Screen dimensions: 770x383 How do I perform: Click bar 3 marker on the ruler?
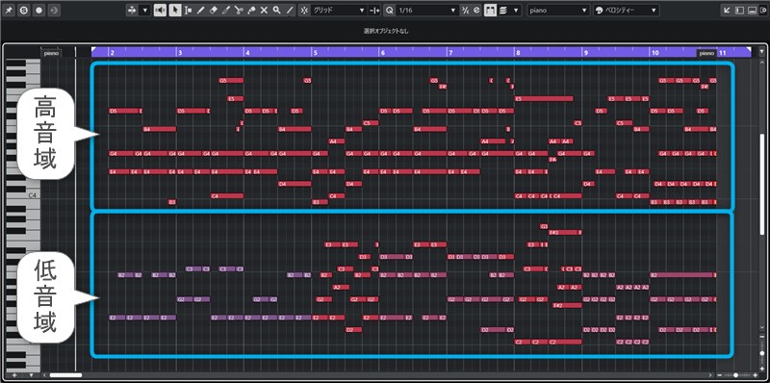[x=180, y=53]
